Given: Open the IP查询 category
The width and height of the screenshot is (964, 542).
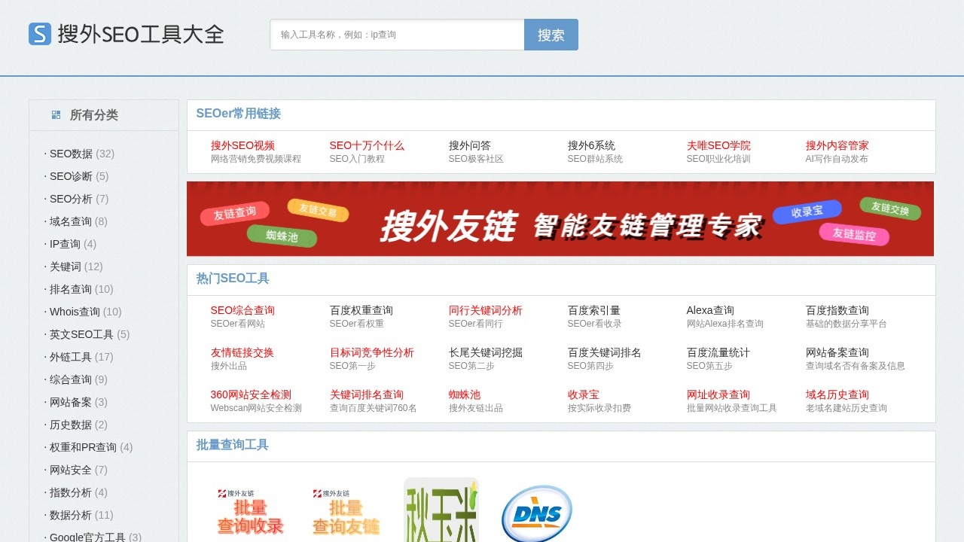Looking at the screenshot, I should point(65,244).
